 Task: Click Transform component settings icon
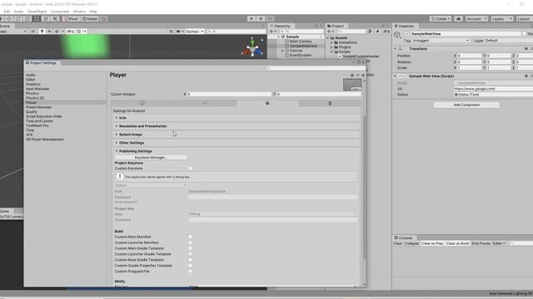point(526,49)
